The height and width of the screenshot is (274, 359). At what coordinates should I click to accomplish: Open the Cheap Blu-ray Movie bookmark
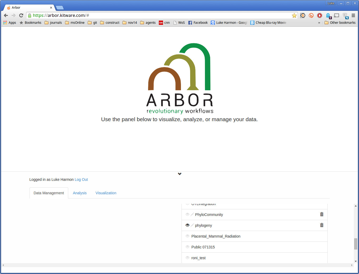(268, 23)
